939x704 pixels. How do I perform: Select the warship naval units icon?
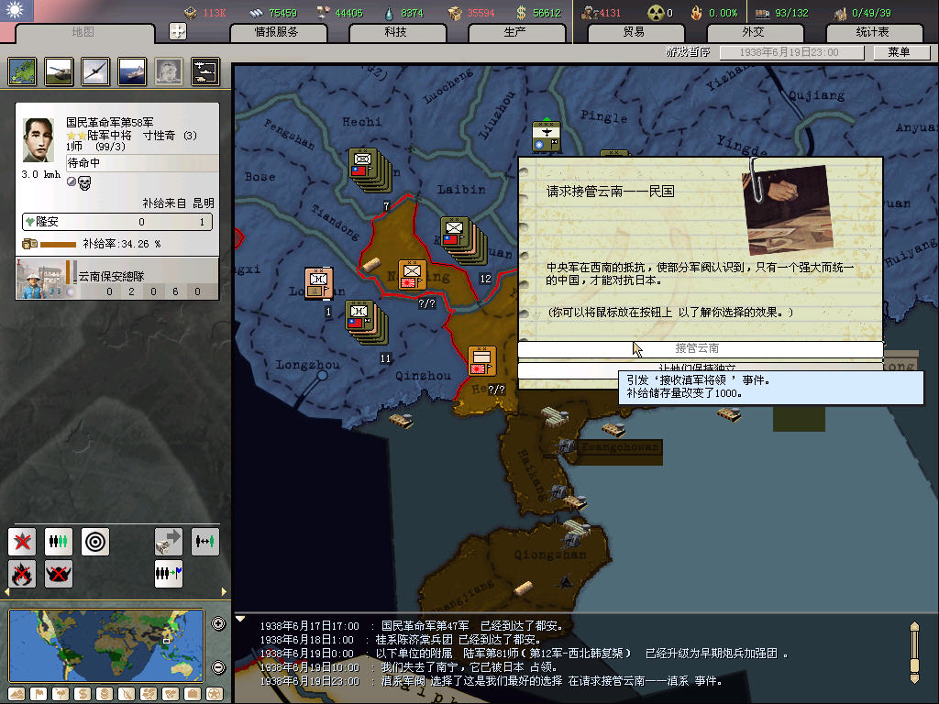(132, 71)
